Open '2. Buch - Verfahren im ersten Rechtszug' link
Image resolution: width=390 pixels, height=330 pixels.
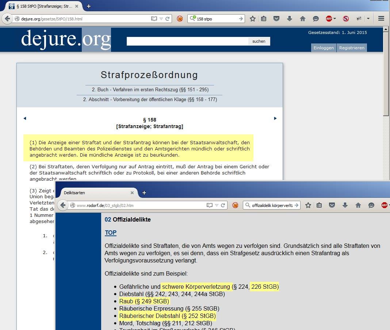click(x=150, y=89)
